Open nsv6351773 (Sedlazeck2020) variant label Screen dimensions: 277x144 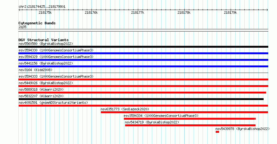pyautogui.click(x=125, y=109)
